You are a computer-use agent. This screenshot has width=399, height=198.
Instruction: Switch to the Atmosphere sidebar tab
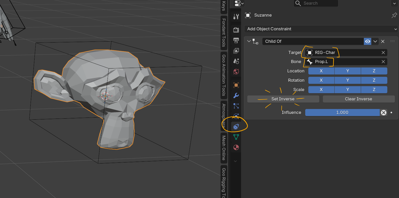pos(224,116)
